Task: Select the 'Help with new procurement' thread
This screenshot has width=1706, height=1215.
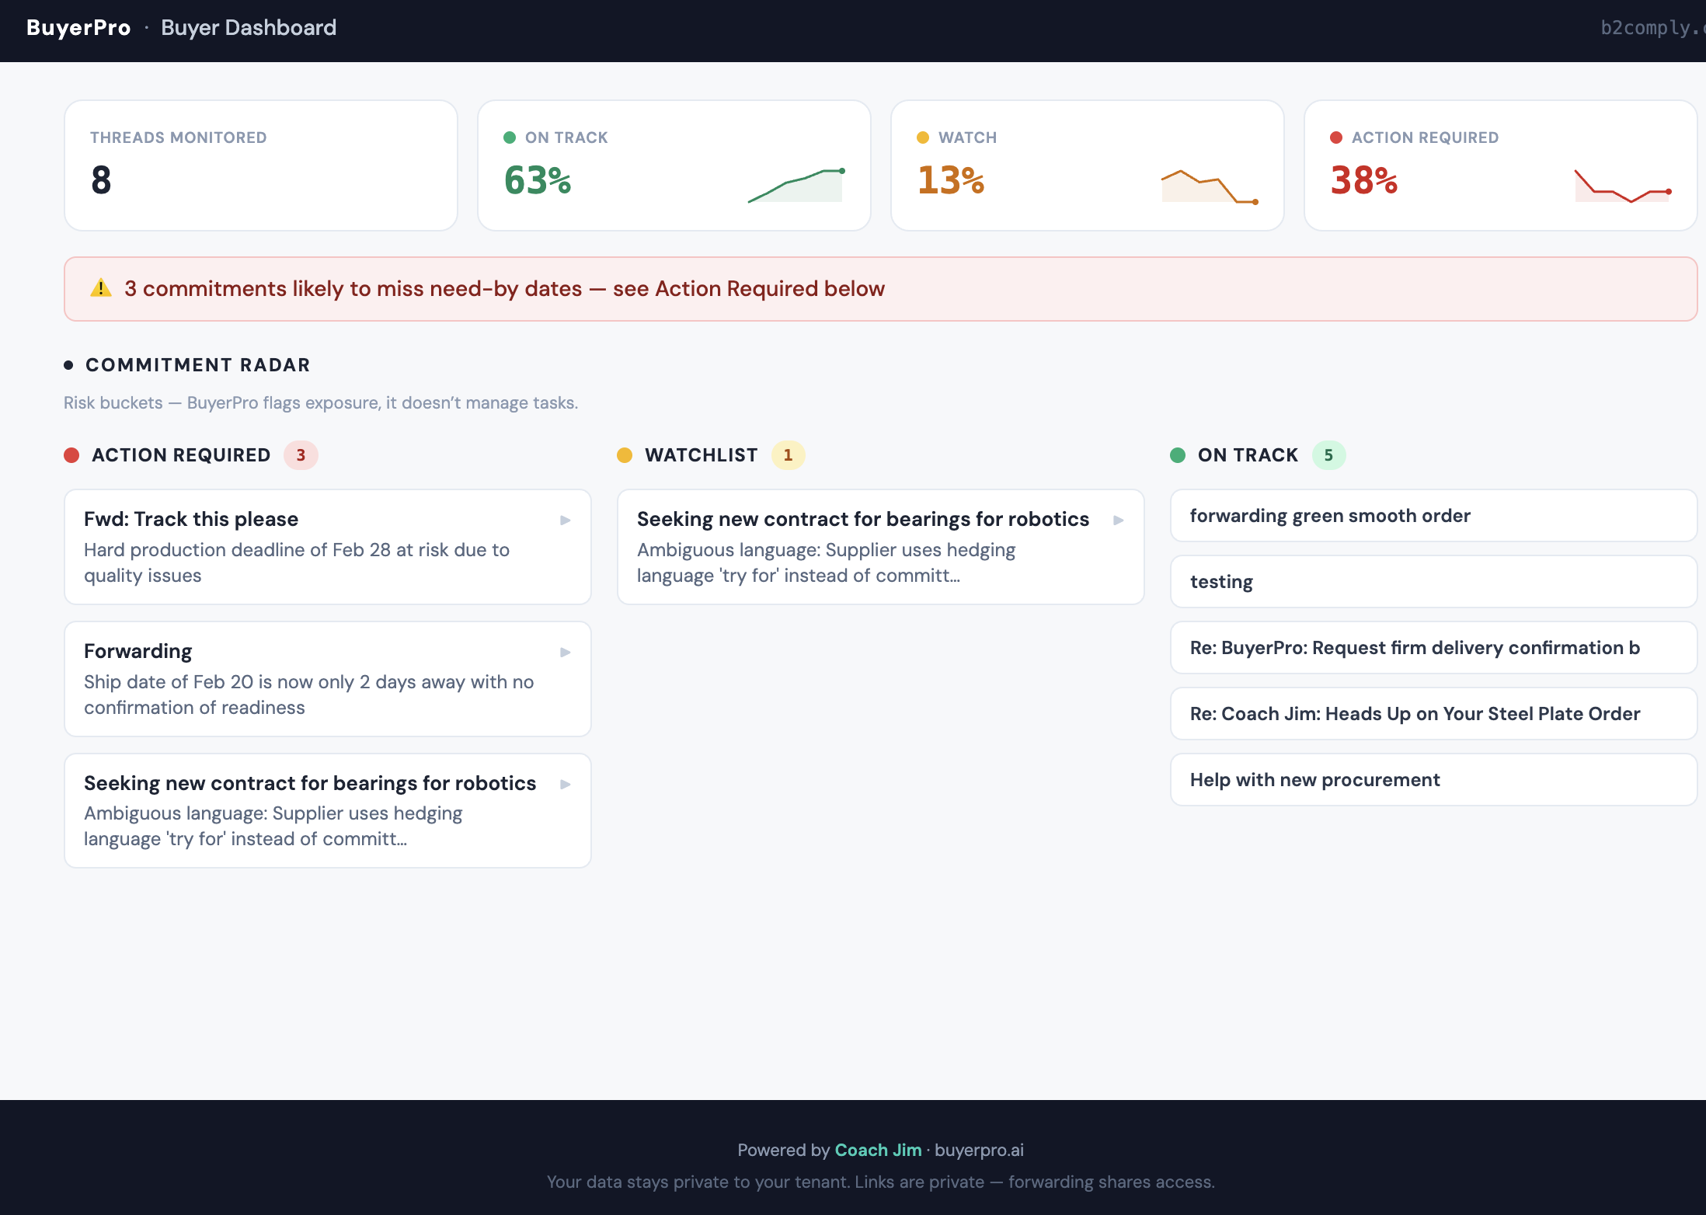Action: pos(1314,779)
